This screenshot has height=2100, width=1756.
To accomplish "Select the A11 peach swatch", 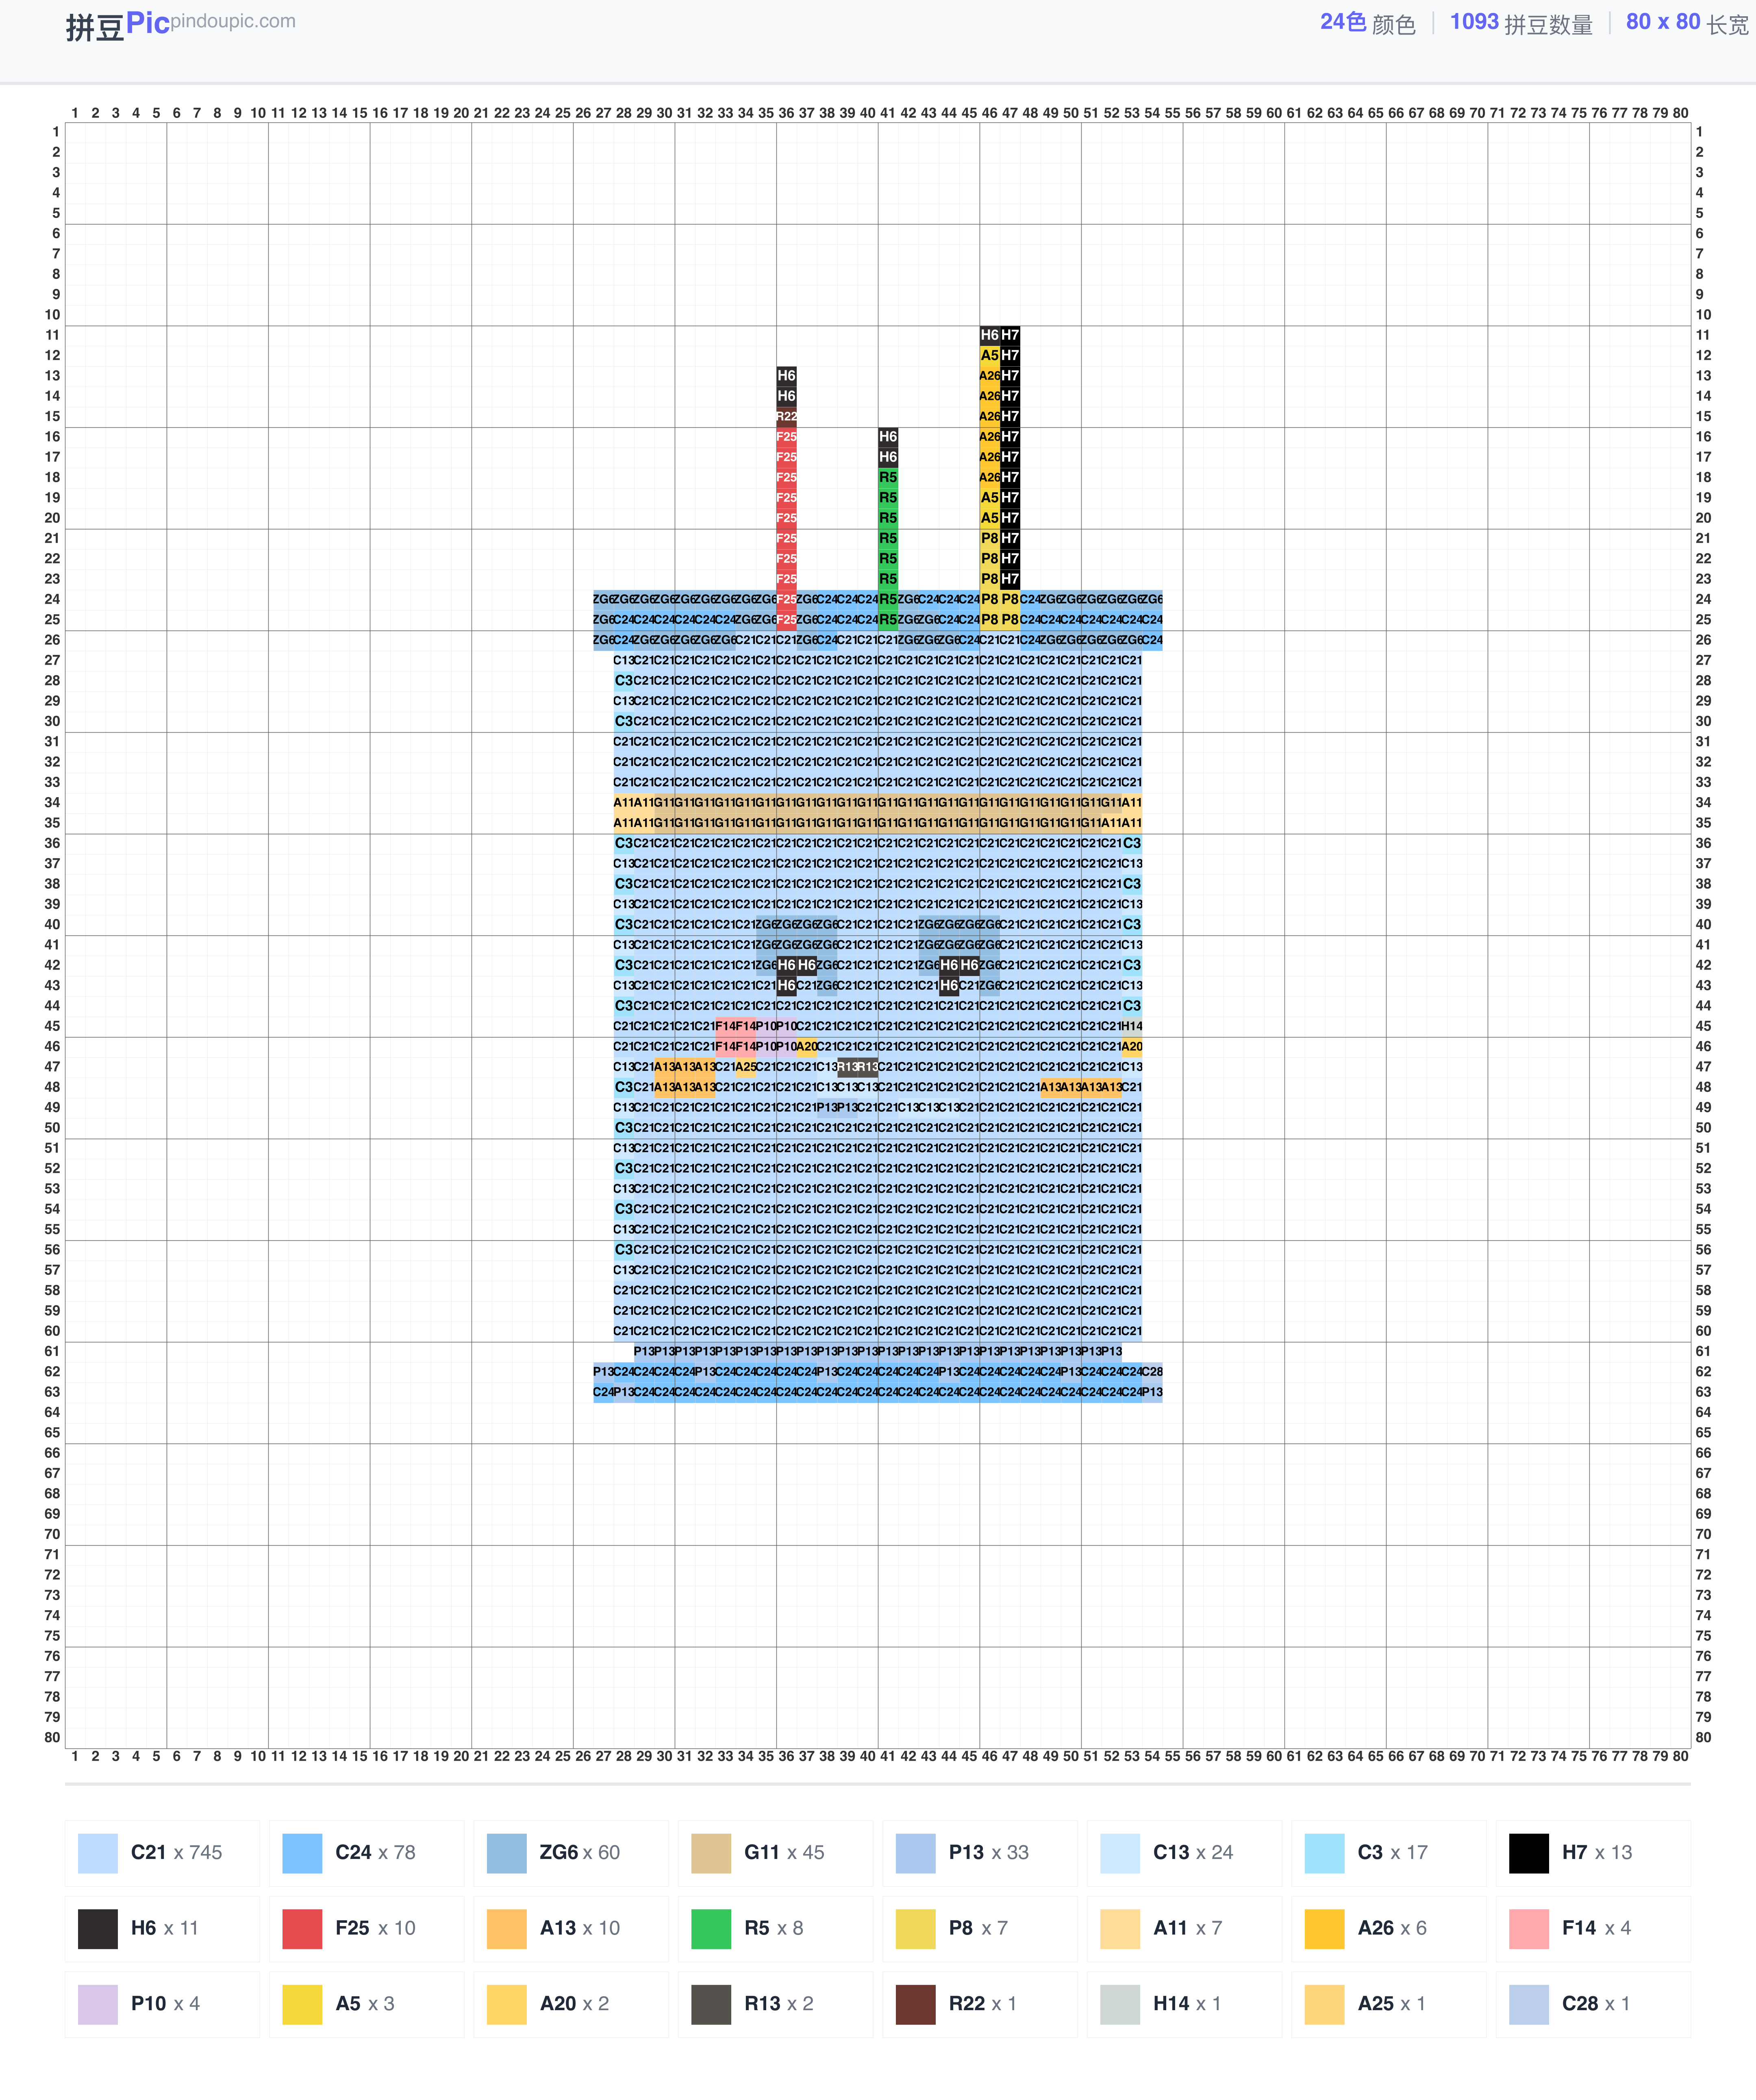I will [1120, 1929].
